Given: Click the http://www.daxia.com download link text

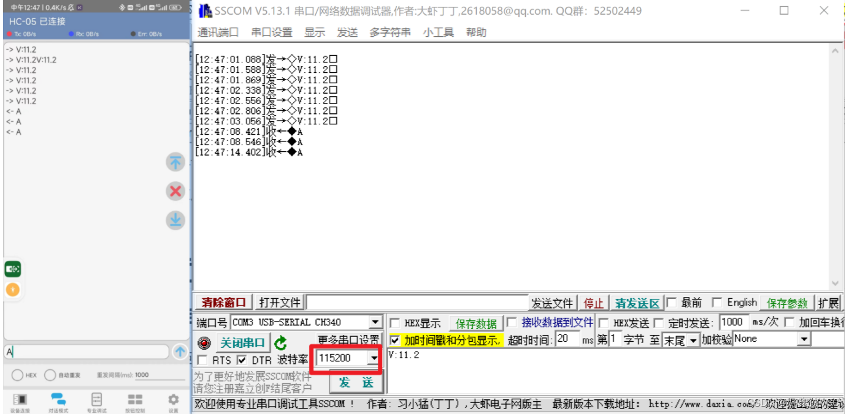Looking at the screenshot, I should pos(701,404).
